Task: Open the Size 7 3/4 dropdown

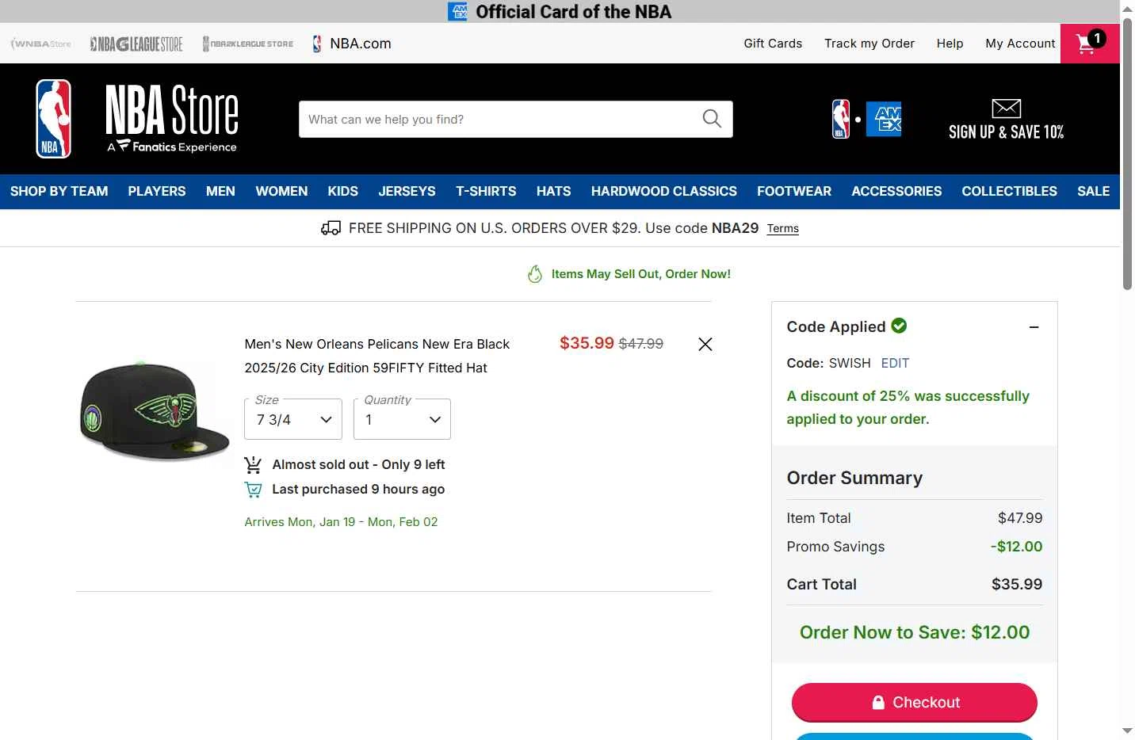Action: (x=293, y=419)
